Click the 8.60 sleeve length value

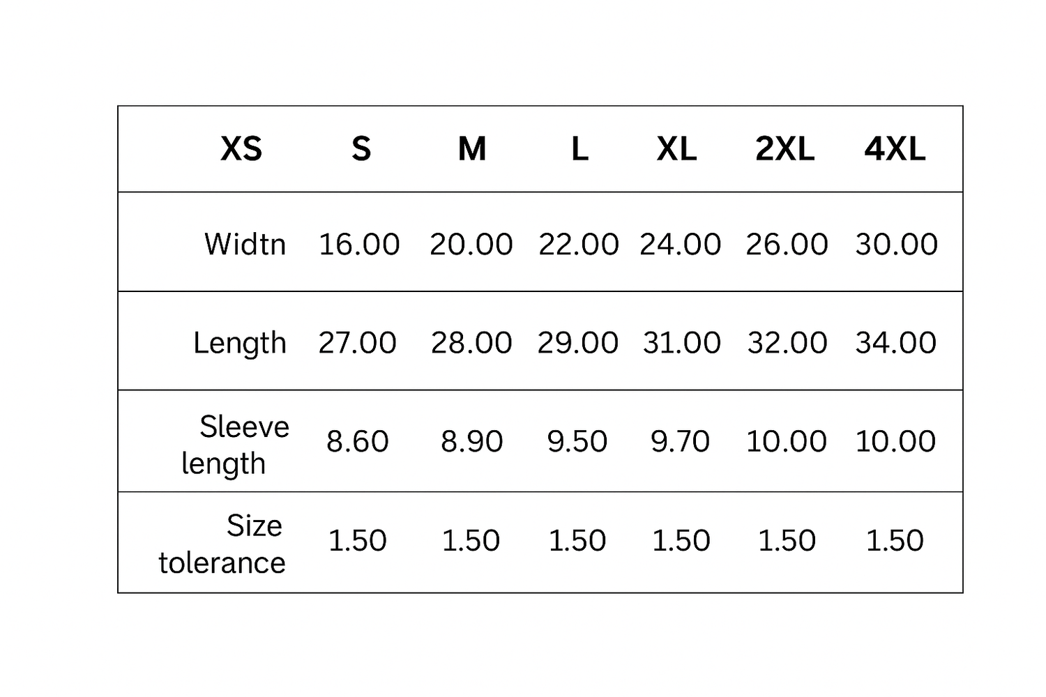358,441
